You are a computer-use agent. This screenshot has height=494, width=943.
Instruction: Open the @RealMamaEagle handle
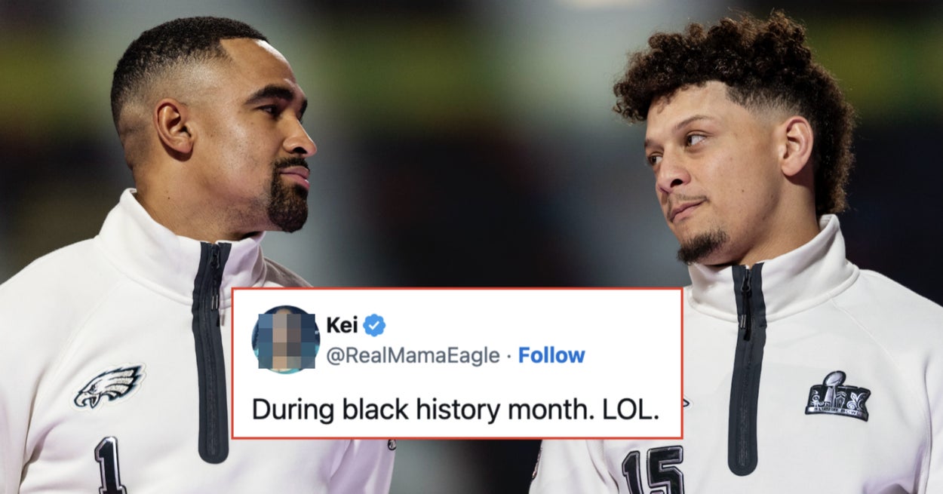tap(413, 355)
